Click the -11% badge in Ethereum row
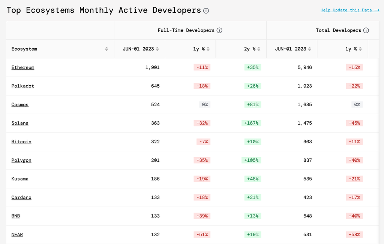 [x=202, y=67]
